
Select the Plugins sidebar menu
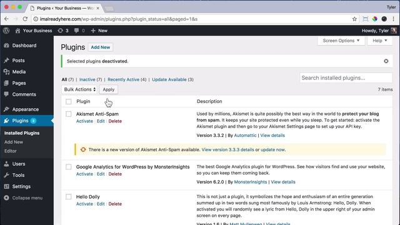point(21,121)
